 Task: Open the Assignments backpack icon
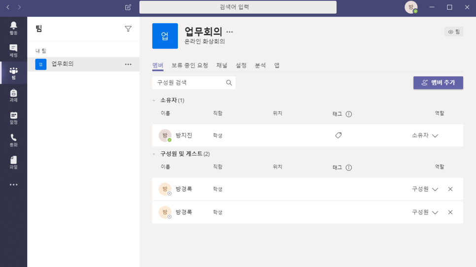click(13, 95)
